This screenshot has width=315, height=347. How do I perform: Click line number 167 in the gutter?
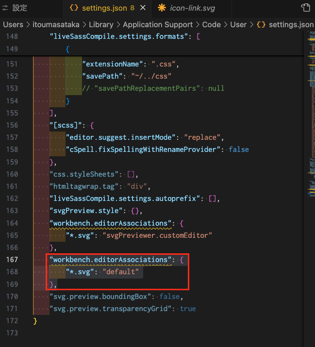click(x=12, y=260)
